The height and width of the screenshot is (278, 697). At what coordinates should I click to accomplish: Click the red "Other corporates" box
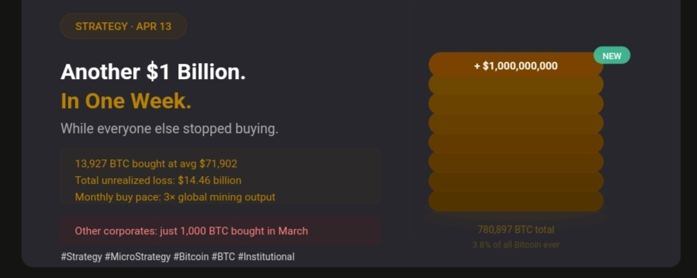(221, 231)
